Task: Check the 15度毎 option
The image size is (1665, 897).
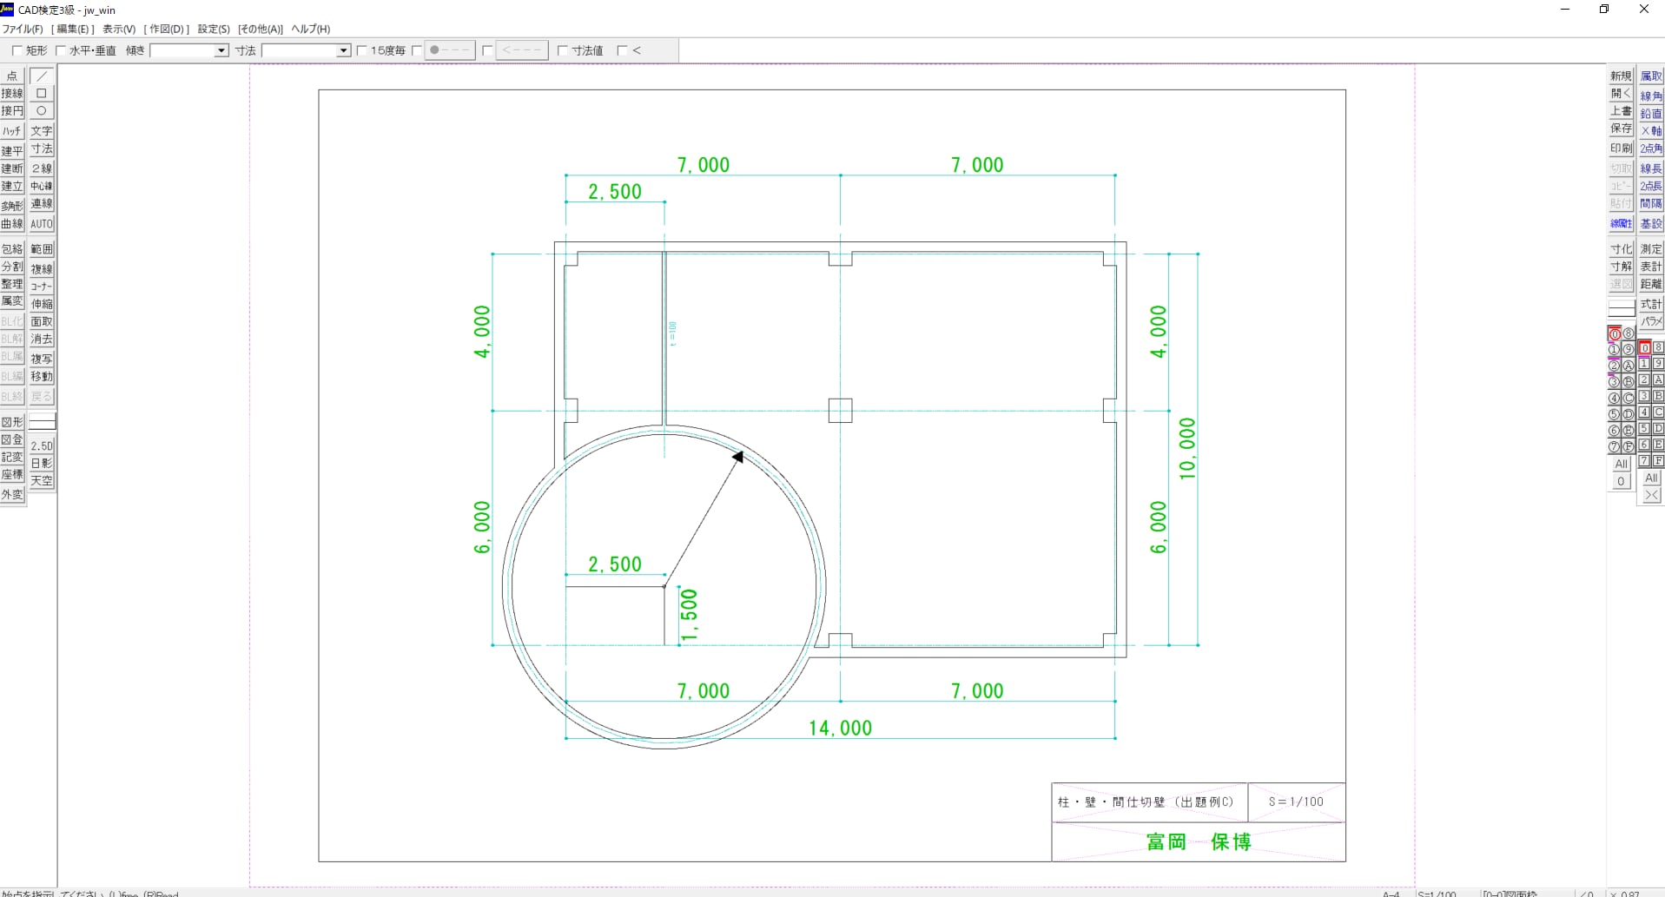Action: pyautogui.click(x=362, y=51)
